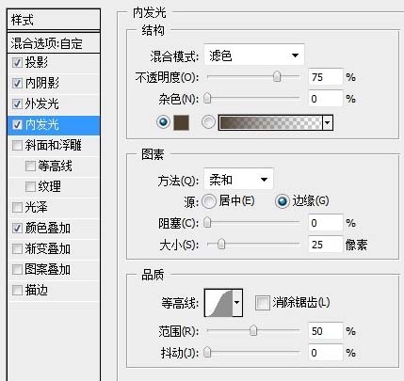Uncheck the 内阴影 checkbox
404x381 pixels.
(17, 84)
